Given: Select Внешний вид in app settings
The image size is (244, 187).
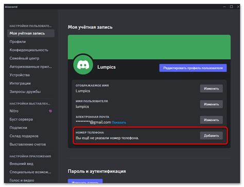Looking at the screenshot, I should pyautogui.click(x=22, y=163).
